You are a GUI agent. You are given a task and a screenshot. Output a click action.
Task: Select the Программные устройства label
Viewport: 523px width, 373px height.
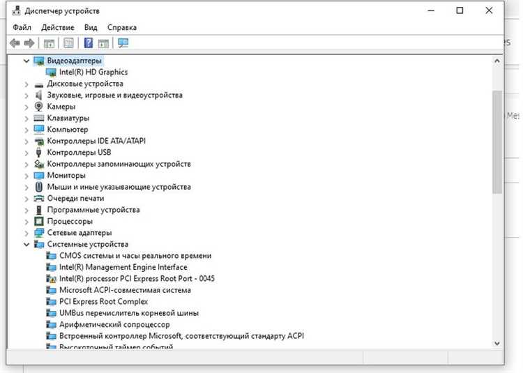click(x=93, y=210)
